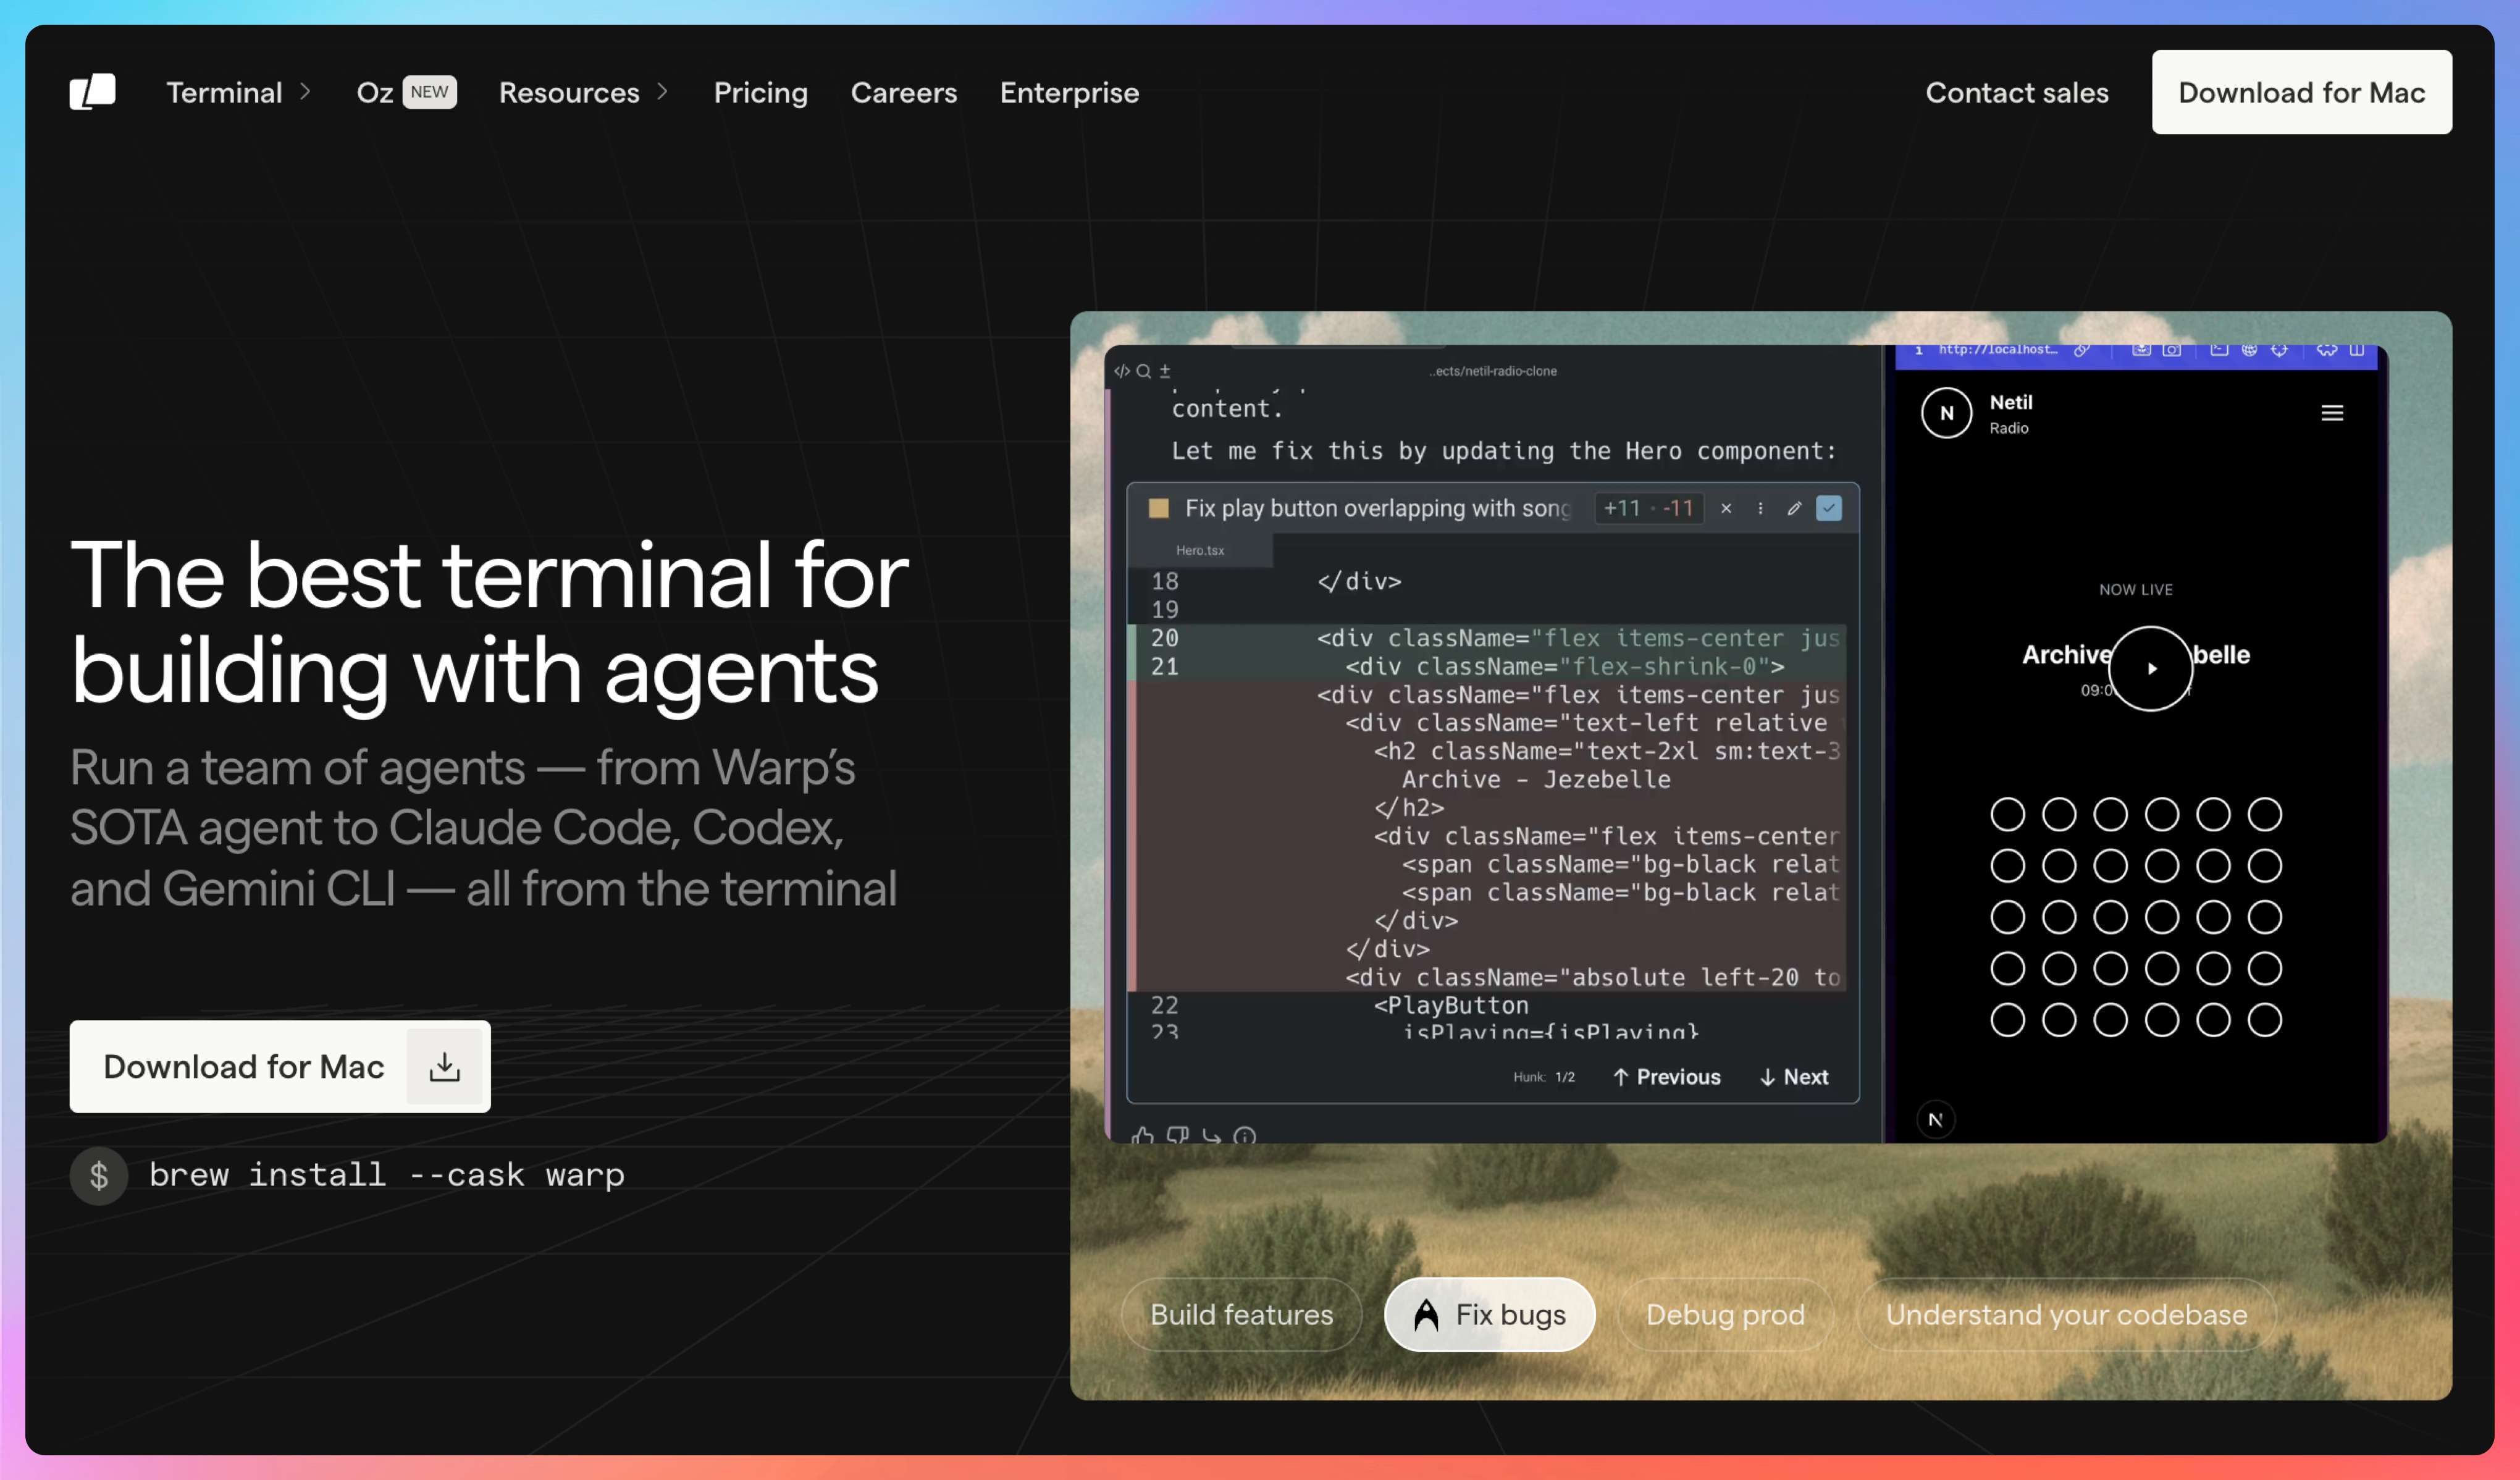Screen dimensions: 2520x1480
Task: Click the yellow square swatch beside diff title
Action: (x=1158, y=508)
